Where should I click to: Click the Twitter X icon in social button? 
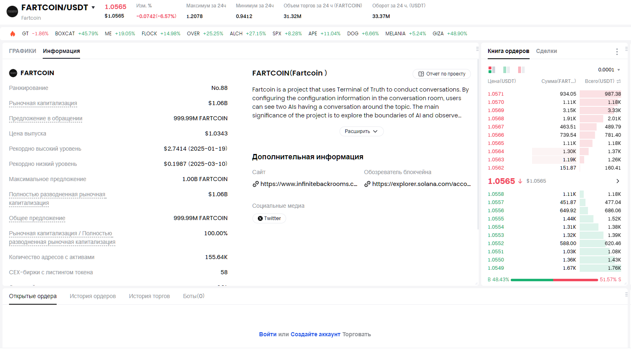click(260, 218)
